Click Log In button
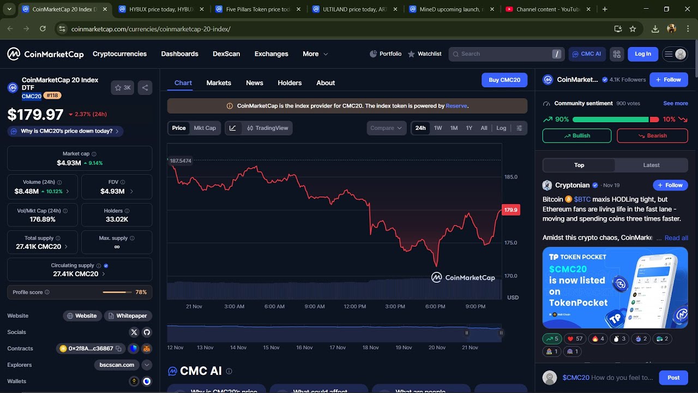Viewport: 698px width, 393px height. click(x=643, y=54)
